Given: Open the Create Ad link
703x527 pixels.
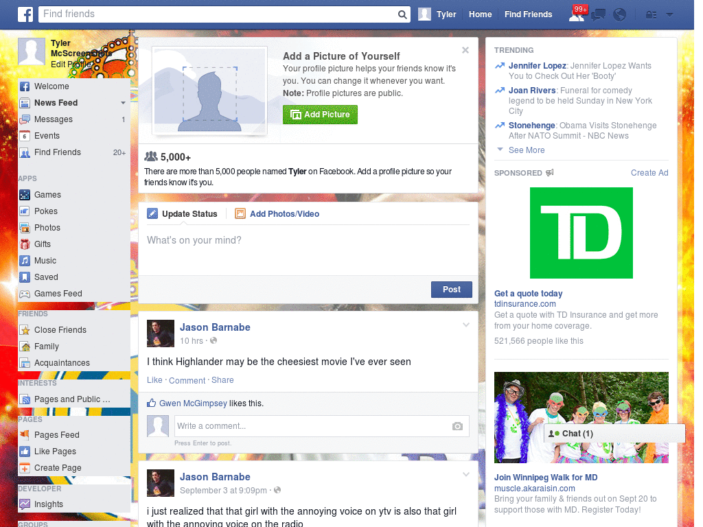Looking at the screenshot, I should (x=649, y=173).
